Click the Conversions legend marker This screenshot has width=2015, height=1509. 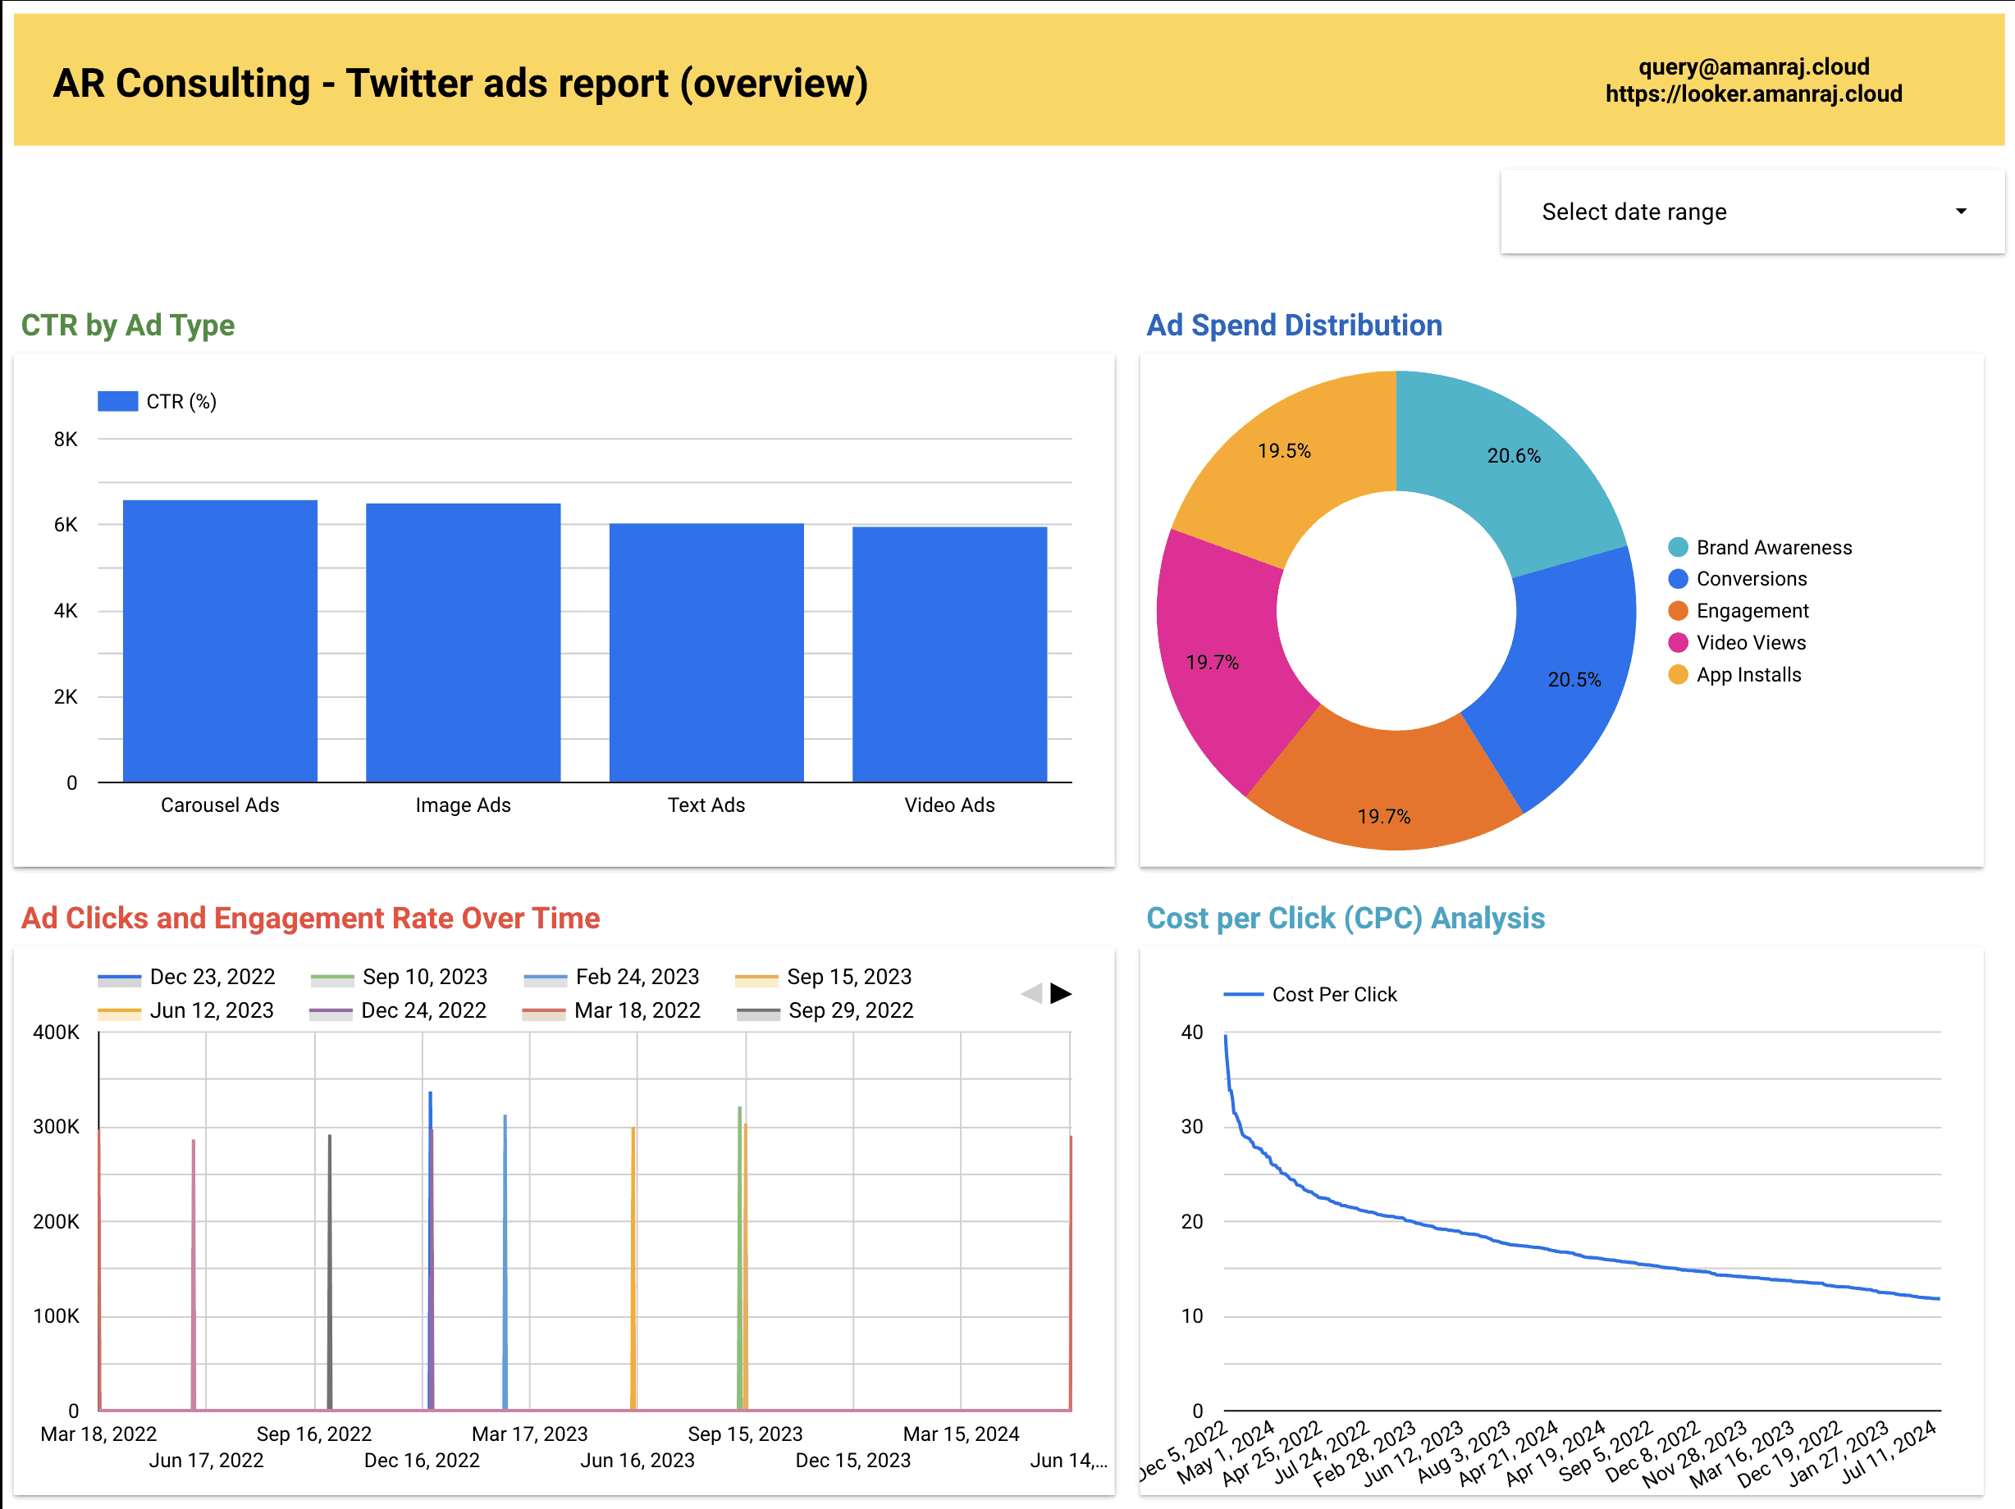pyautogui.click(x=1677, y=579)
